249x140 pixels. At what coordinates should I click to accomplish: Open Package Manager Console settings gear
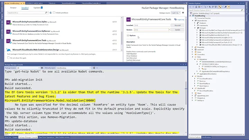42,68
